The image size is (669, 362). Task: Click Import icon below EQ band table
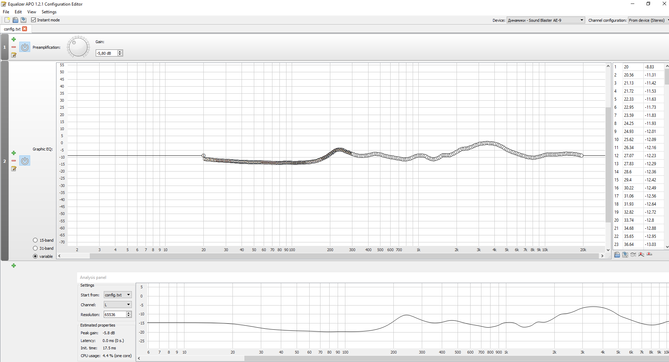tap(617, 255)
